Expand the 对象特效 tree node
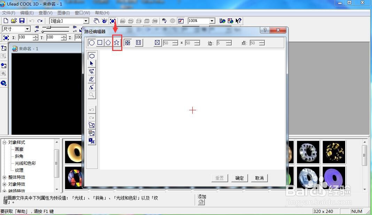Image resolution: width=372 pixels, height=215 pixels. (4, 184)
